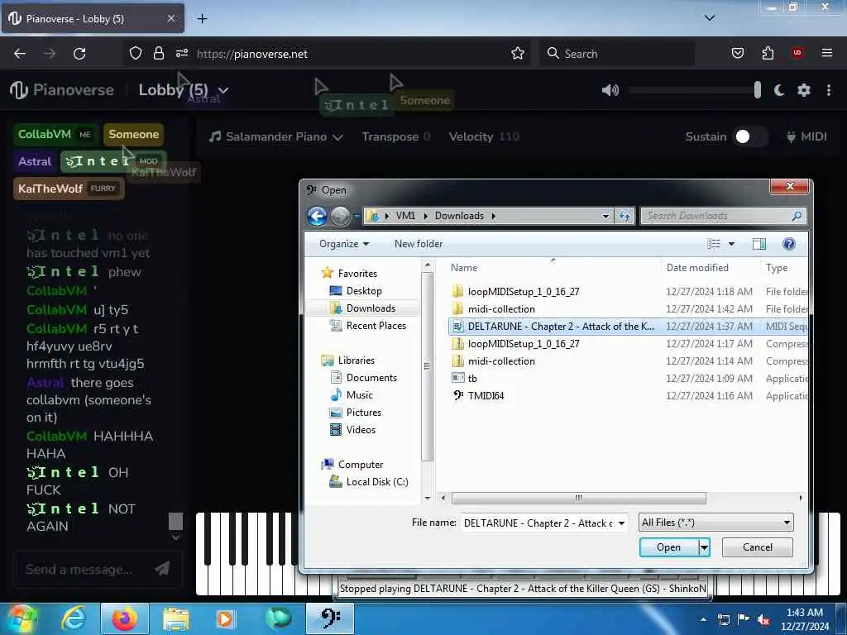This screenshot has width=847, height=635.
Task: Click New folder in the dialog toolbar
Action: 419,244
